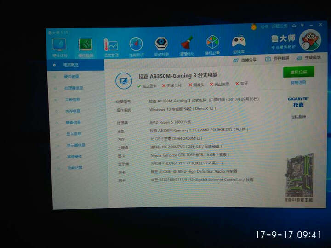Click the Weibo share eye icon
Screen dimensions: 331x248
235,61
